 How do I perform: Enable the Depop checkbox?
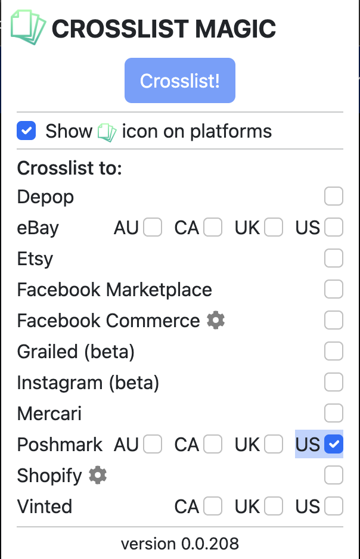(x=333, y=197)
